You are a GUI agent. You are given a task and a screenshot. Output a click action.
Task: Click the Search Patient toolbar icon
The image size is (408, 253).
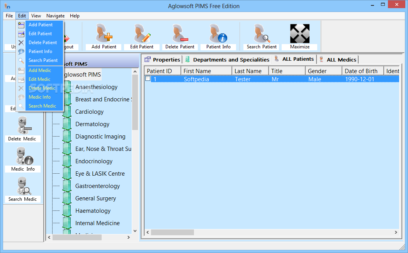[262, 33]
